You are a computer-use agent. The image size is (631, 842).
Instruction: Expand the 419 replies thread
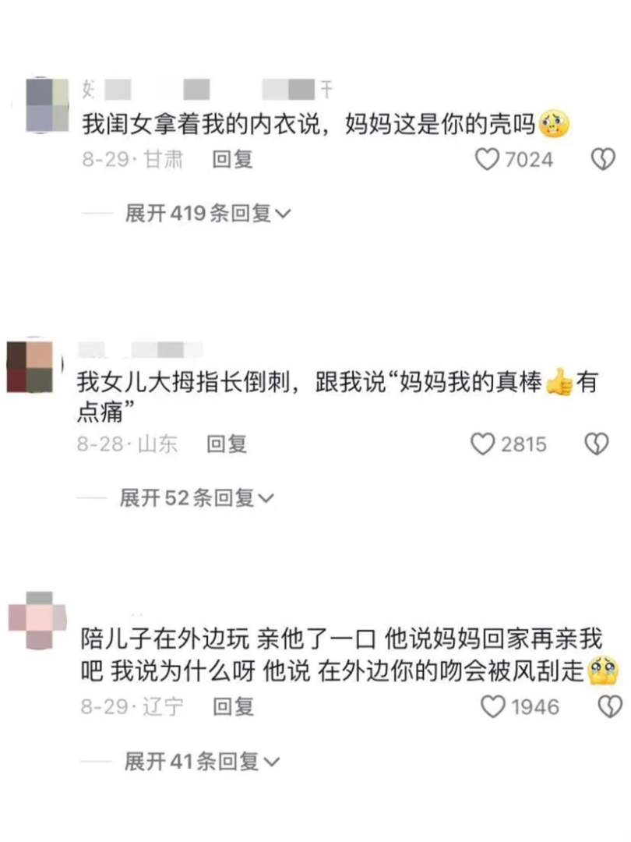click(208, 213)
